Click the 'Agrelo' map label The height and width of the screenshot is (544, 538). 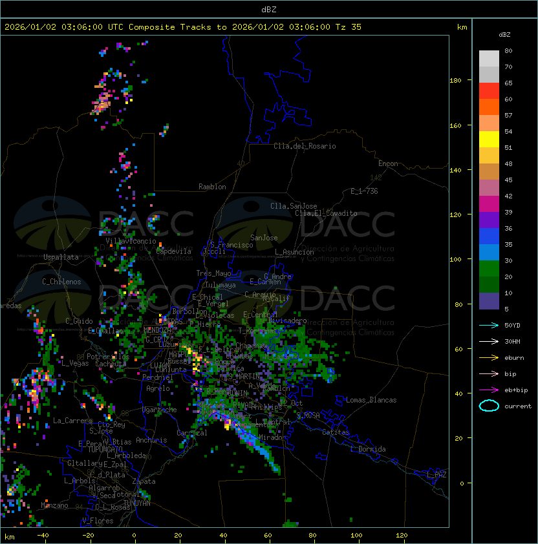(x=158, y=388)
